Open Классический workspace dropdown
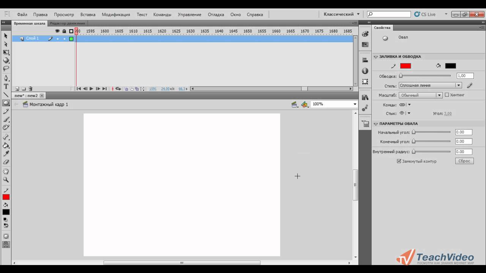The image size is (486, 273). click(341, 14)
